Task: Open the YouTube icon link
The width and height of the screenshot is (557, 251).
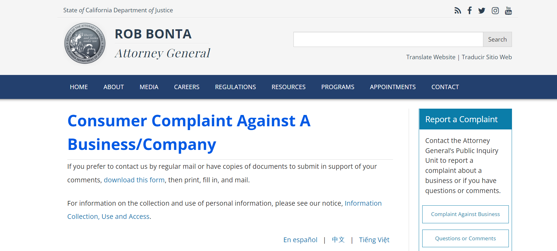Action: tap(508, 11)
